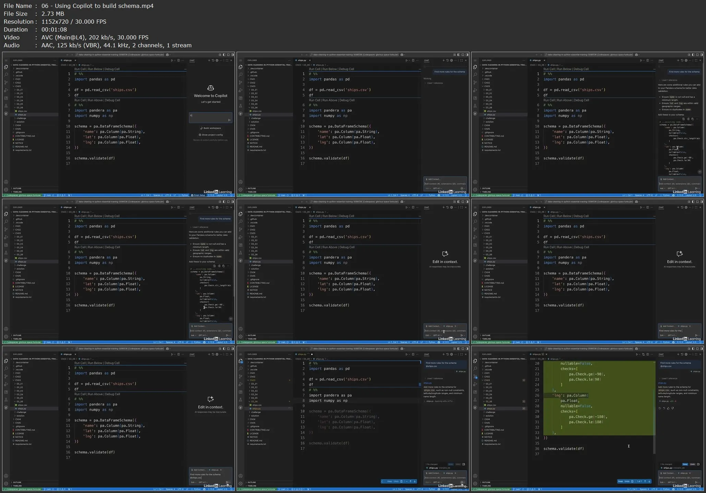
Task: Toggle primary sidebar icon in Welcome to Copilot frame
Action: tap(224, 54)
